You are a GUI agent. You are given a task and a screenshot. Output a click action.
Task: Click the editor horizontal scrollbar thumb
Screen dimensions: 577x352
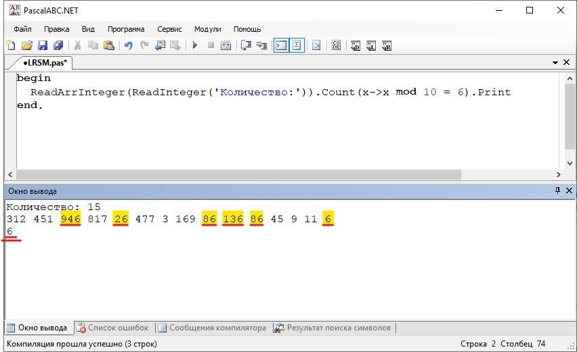pyautogui.click(x=238, y=175)
